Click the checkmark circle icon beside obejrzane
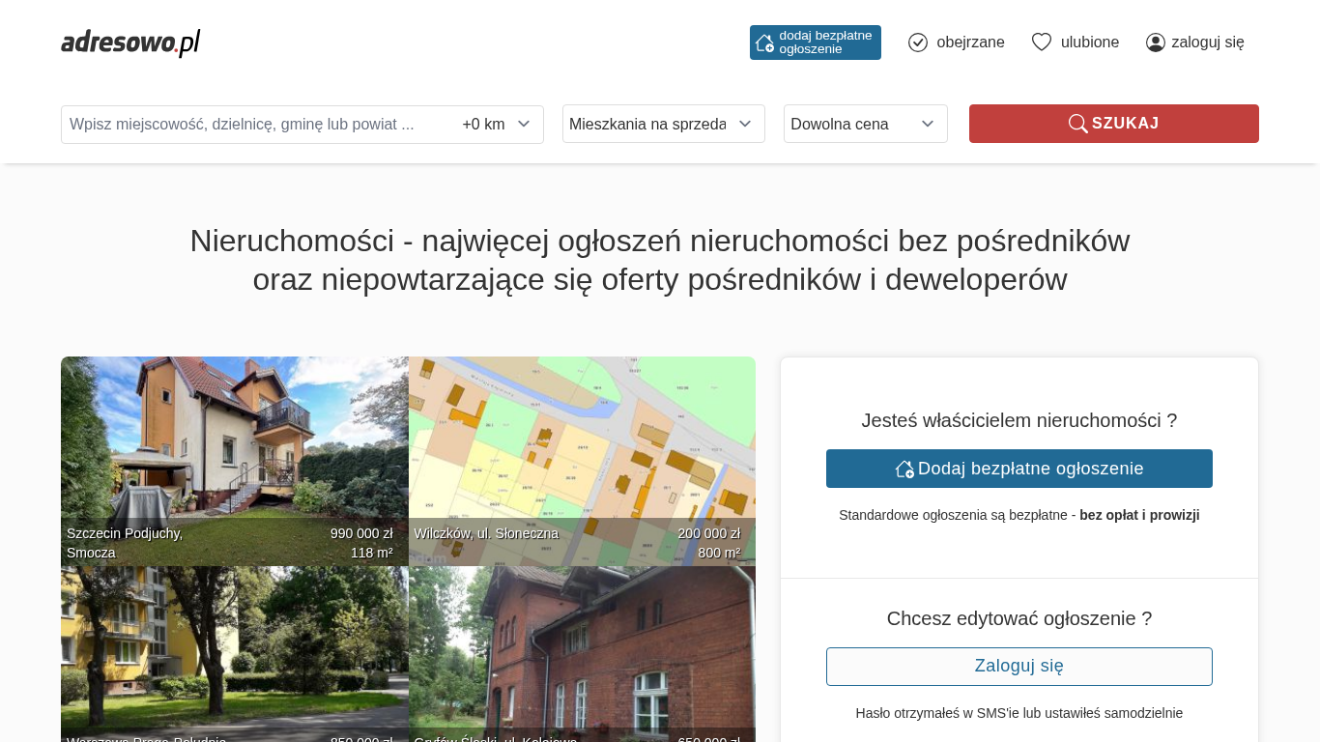 click(x=918, y=43)
